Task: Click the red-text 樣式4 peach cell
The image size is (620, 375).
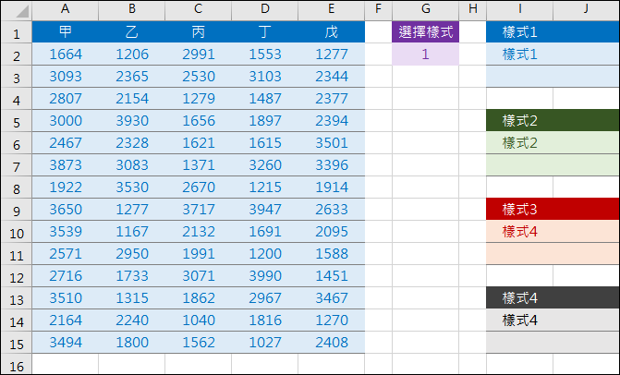Action: point(519,231)
